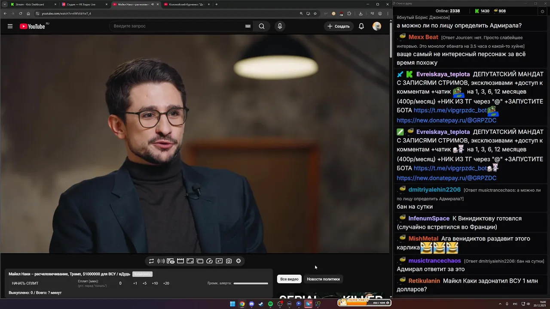Open the toolbar gear settings icon
The width and height of the screenshot is (550, 309).
pyautogui.click(x=238, y=261)
